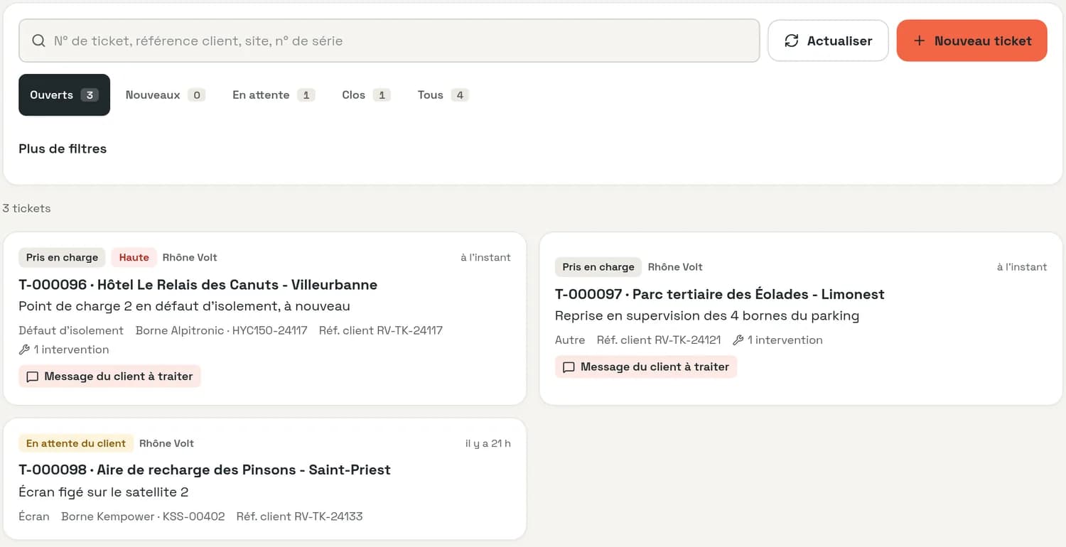Focus the ticket search input field
The width and height of the screenshot is (1066, 547).
389,41
